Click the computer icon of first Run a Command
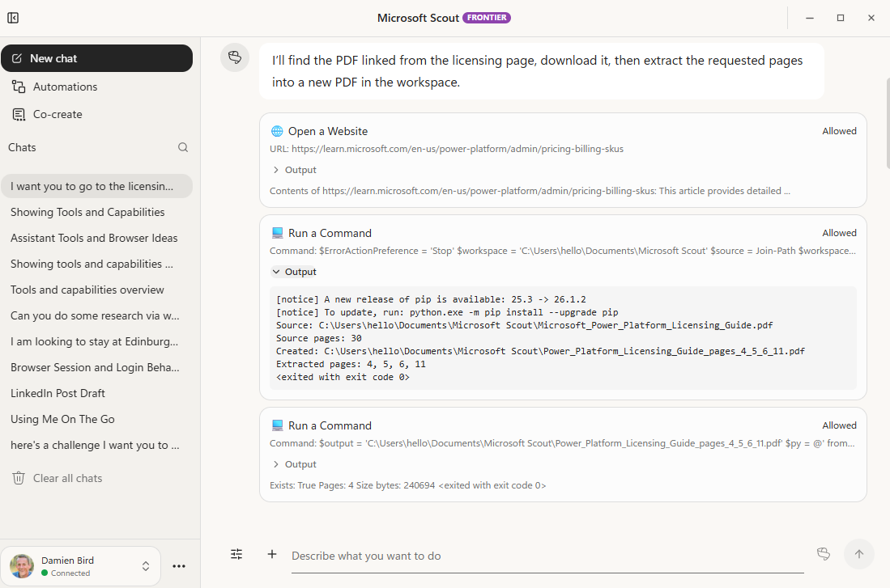The width and height of the screenshot is (890, 588). pos(277,233)
